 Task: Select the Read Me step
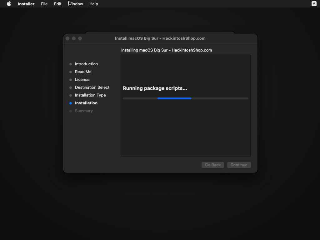83,72
